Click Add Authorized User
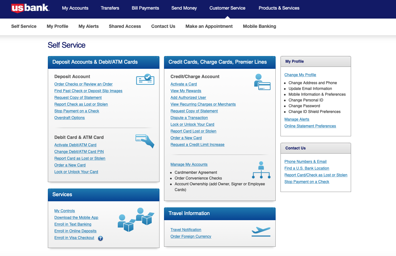Screen dimensions: 396x256 (188, 98)
